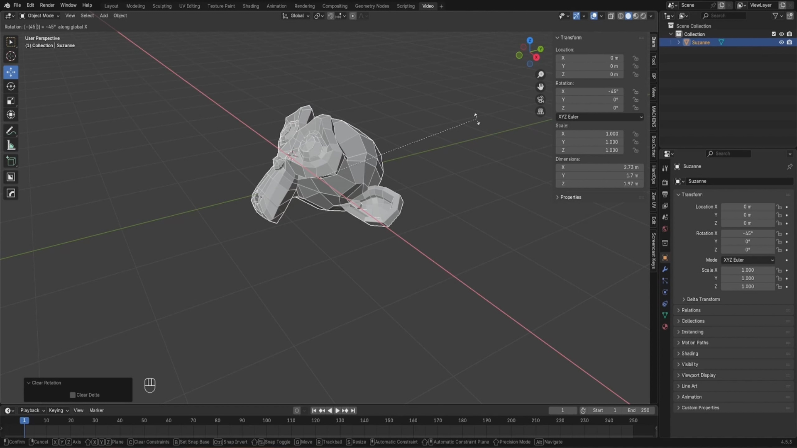797x448 pixels.
Task: Select the Add Cube tool
Action: [11, 161]
